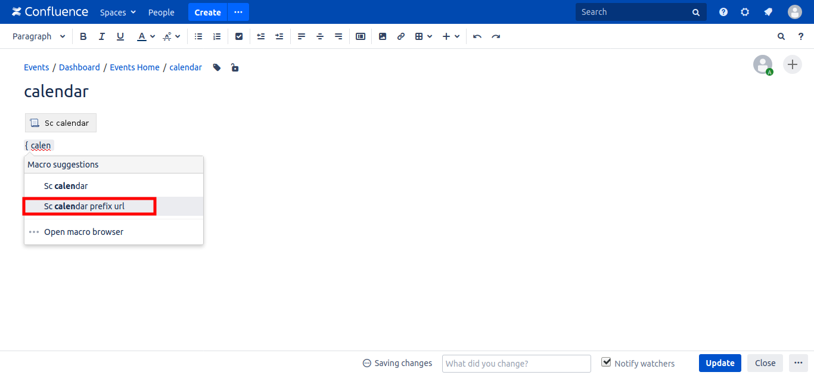
Task: Uncheck Notify watchers checkbox
Action: click(x=607, y=362)
